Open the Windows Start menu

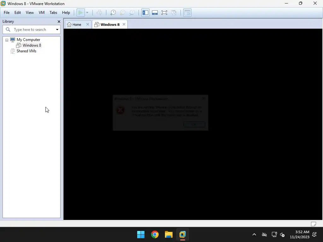pos(141,234)
